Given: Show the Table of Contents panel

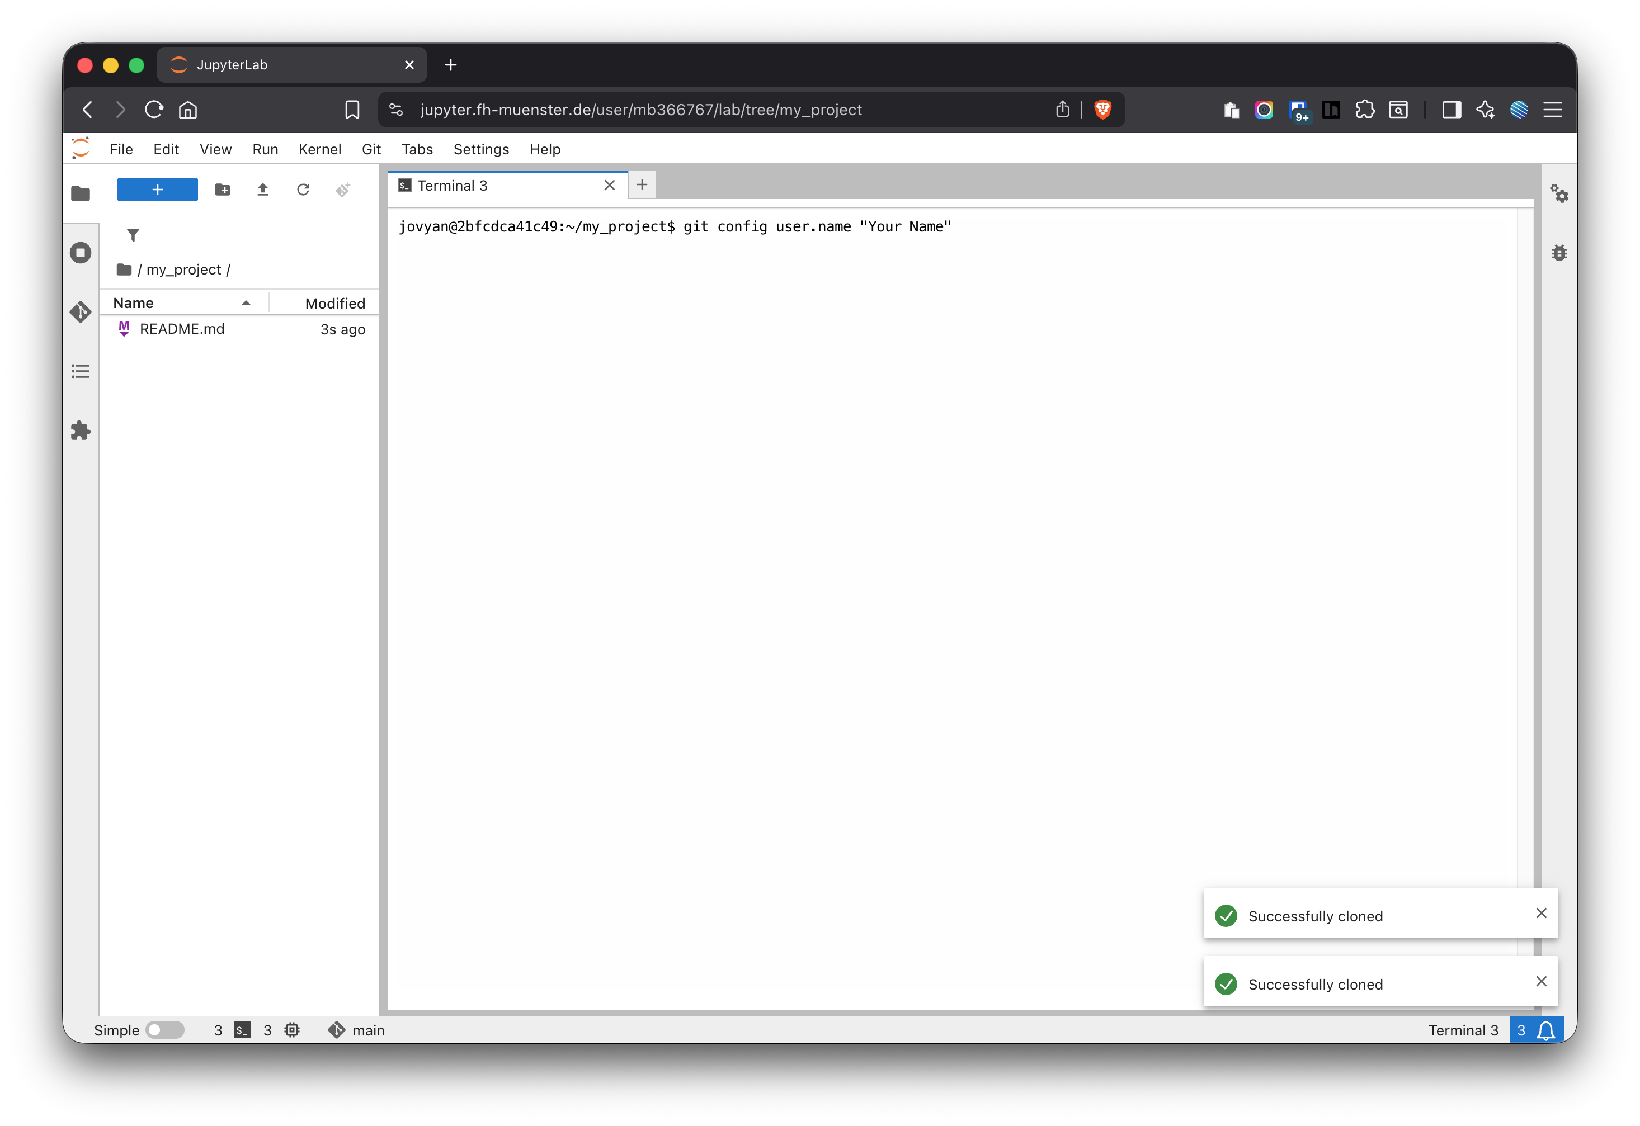Looking at the screenshot, I should pyautogui.click(x=81, y=371).
